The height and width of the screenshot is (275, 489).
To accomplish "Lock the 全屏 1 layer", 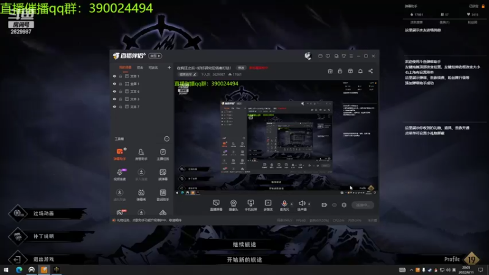I will tap(120, 84).
